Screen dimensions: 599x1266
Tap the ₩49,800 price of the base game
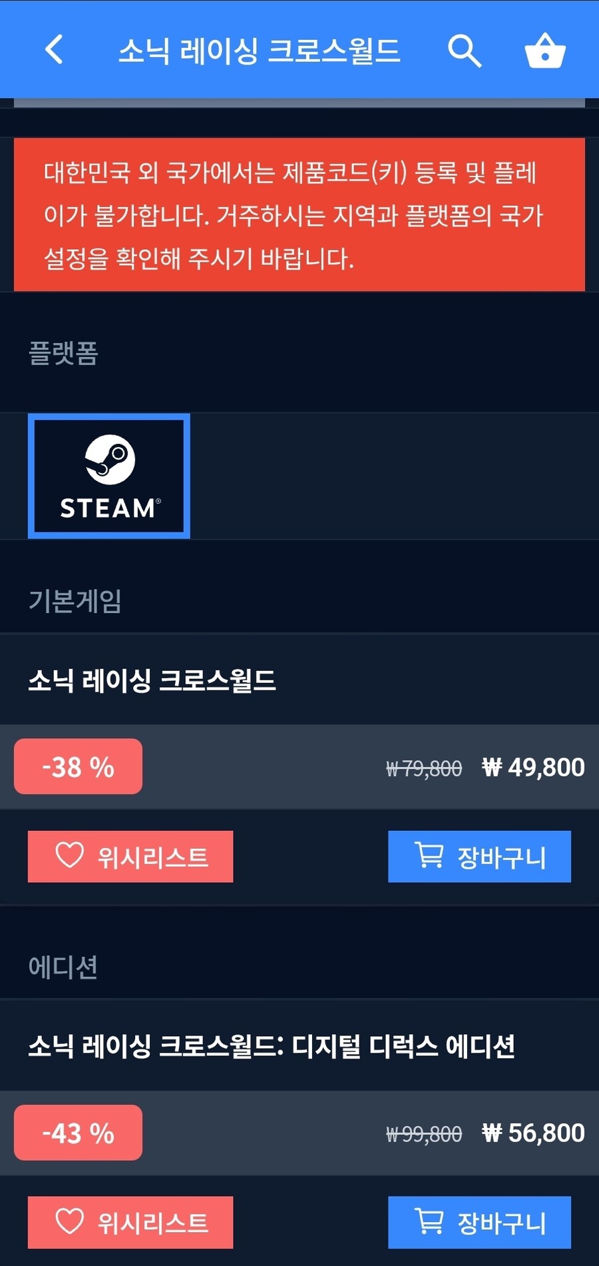pyautogui.click(x=532, y=766)
